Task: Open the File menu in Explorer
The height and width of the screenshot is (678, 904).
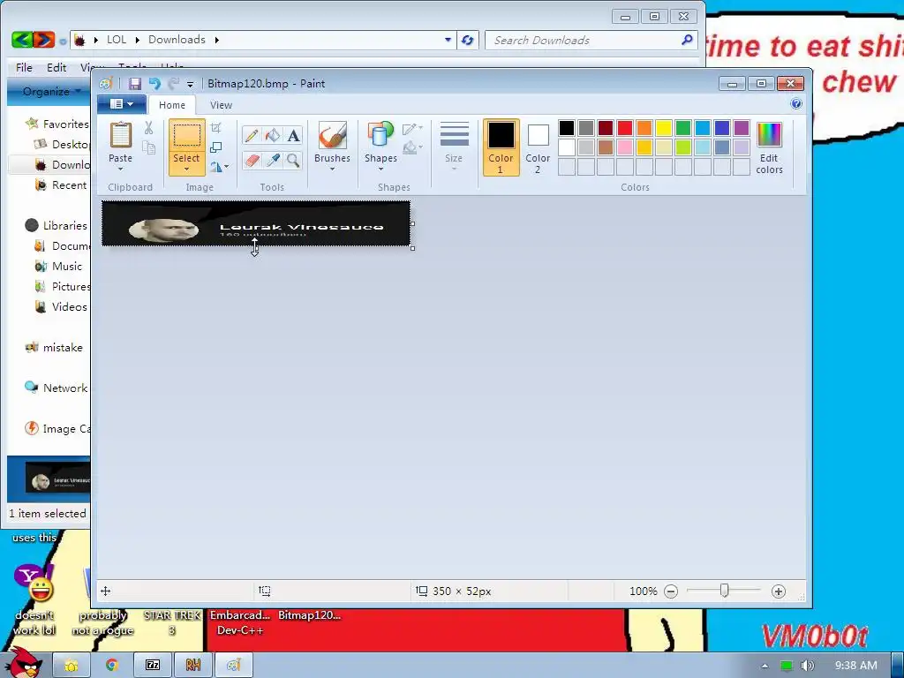Action: click(x=24, y=67)
